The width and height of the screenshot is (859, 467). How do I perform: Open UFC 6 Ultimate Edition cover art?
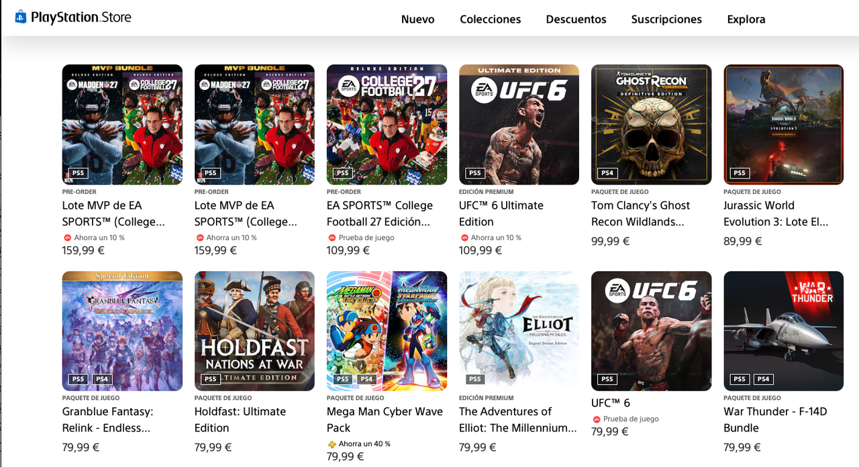point(519,124)
